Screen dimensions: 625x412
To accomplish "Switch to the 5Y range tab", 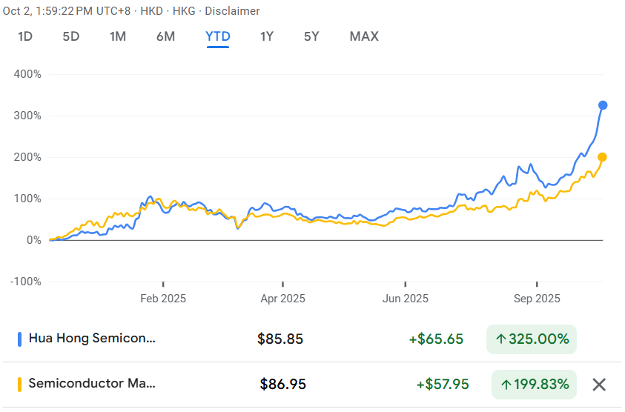I will 312,36.
